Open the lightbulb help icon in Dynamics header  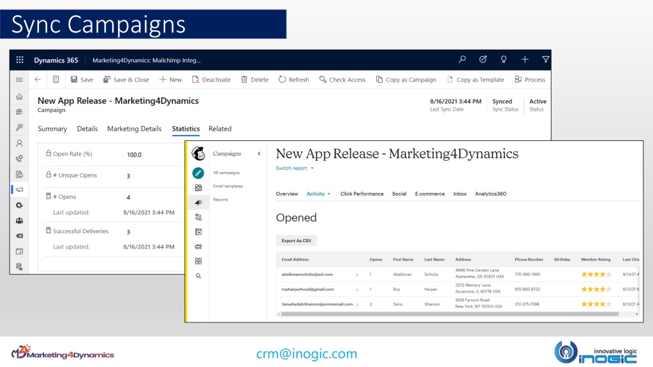pyautogui.click(x=504, y=59)
